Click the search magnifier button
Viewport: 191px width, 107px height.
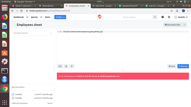pyautogui.click(x=155, y=17)
